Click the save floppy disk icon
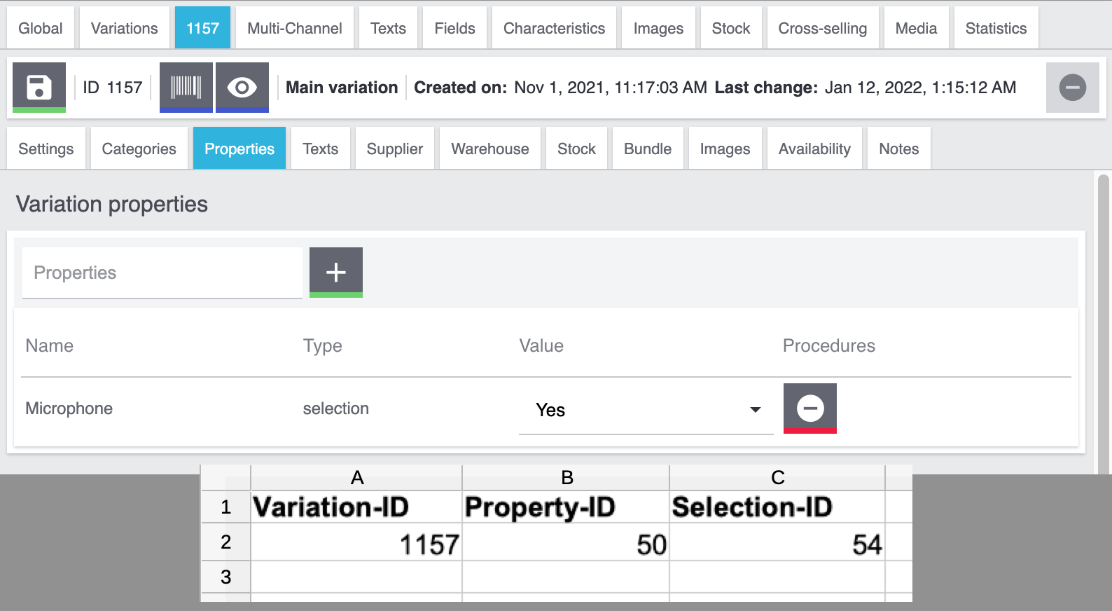 pos(39,88)
